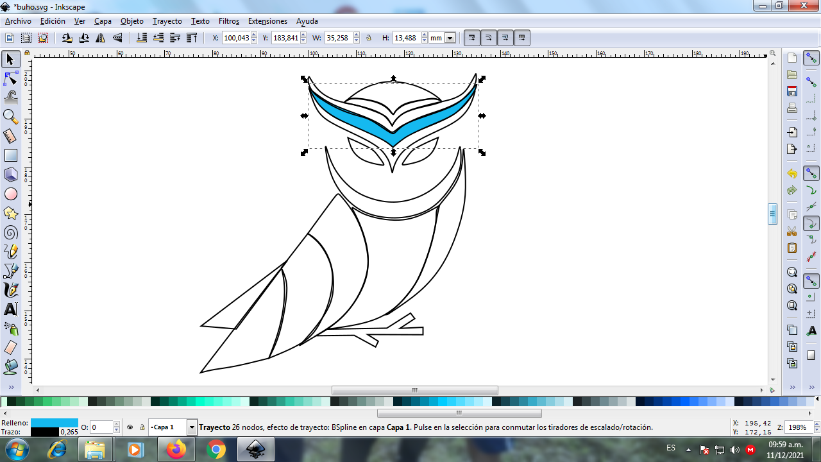Select the Paint bucket tool
The height and width of the screenshot is (462, 821).
(10, 367)
